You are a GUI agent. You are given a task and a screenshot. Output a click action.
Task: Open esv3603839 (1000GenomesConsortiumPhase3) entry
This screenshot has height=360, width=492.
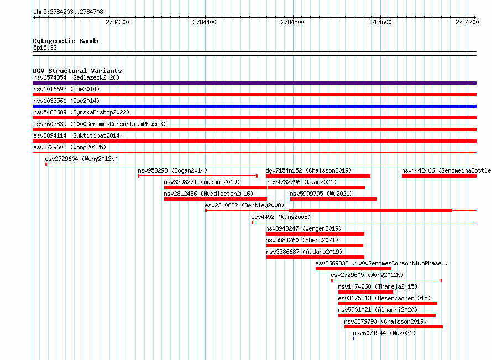pyautogui.click(x=100, y=124)
